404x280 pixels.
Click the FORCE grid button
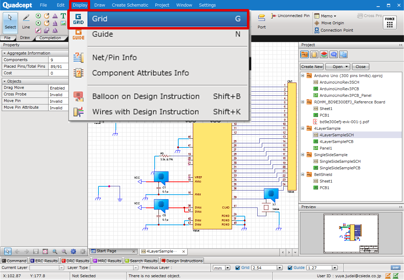(x=390, y=23)
